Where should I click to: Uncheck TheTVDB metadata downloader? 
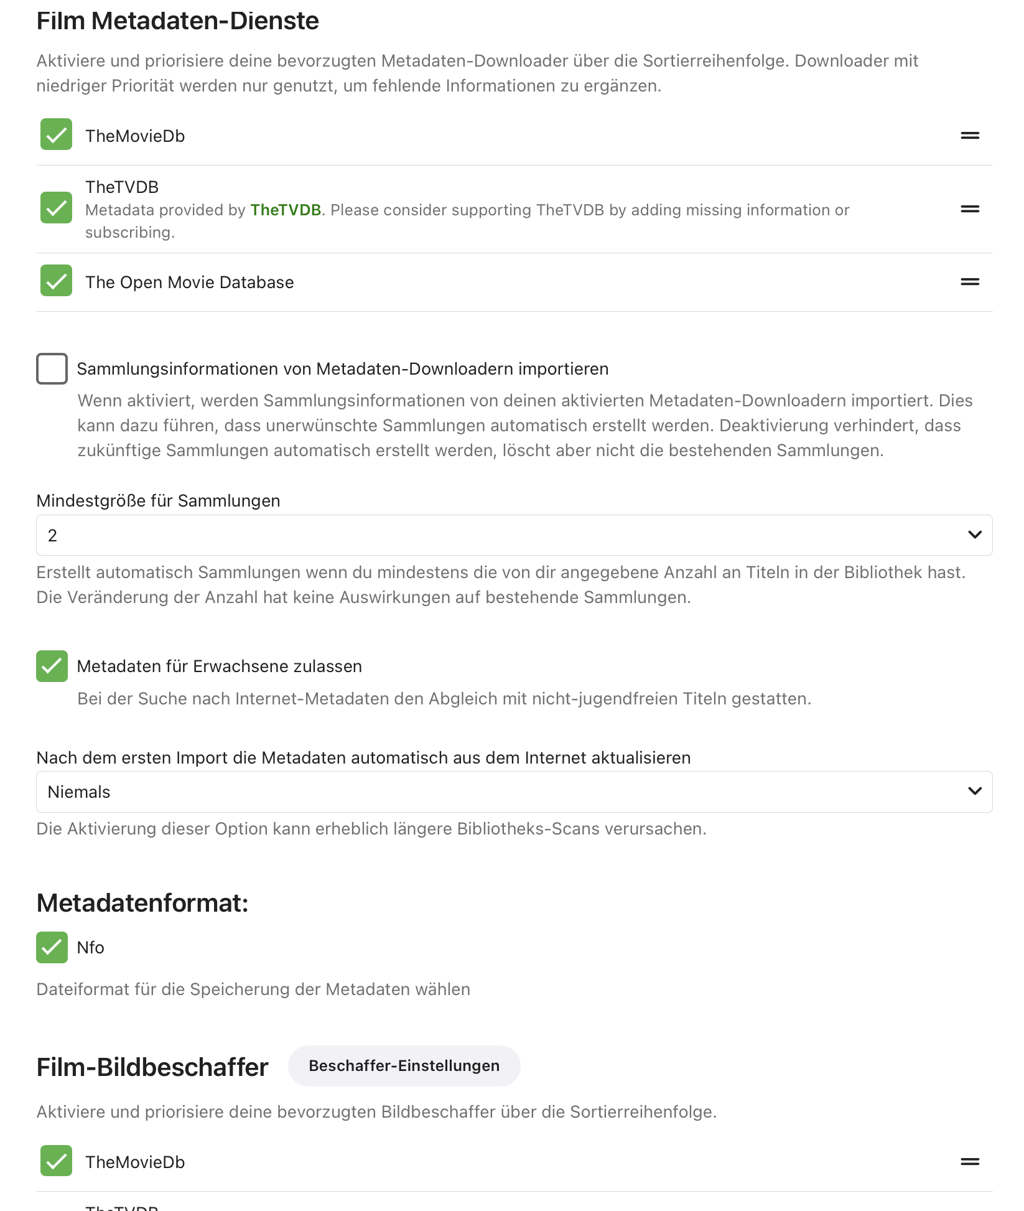pyautogui.click(x=56, y=208)
